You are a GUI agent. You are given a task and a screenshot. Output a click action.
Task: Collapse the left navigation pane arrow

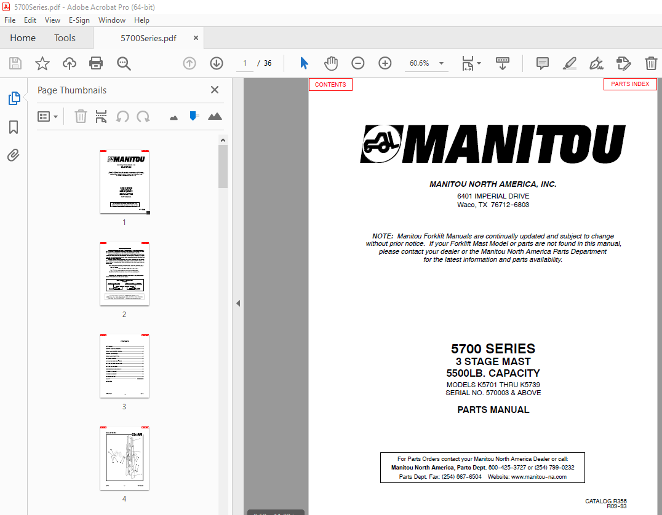pos(238,303)
